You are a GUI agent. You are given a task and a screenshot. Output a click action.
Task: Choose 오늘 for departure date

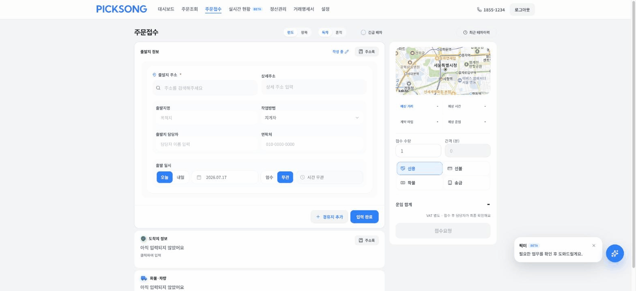click(164, 177)
